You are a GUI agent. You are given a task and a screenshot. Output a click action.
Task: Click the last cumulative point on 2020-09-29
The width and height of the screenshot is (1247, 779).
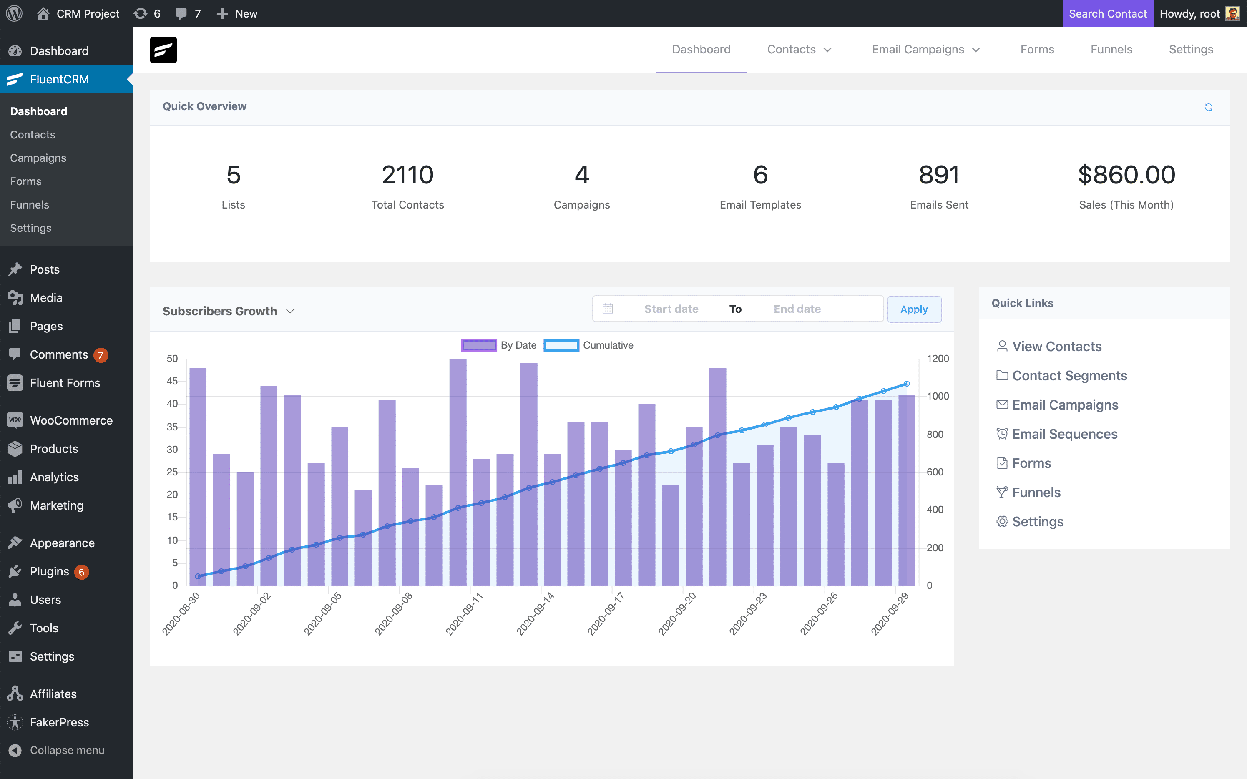pos(907,383)
